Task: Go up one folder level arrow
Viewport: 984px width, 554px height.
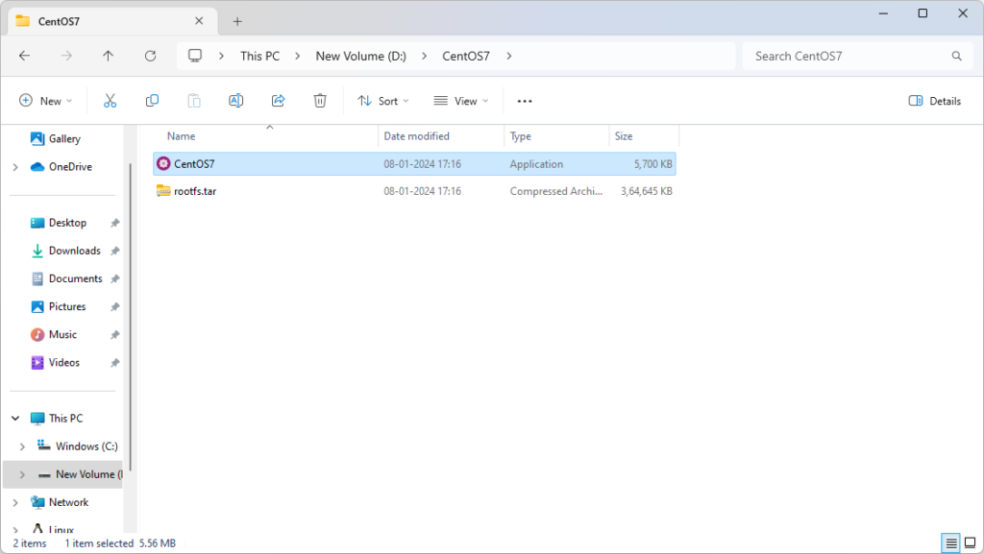Action: [x=108, y=56]
